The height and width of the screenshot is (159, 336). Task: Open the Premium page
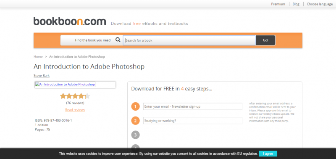point(278,4)
